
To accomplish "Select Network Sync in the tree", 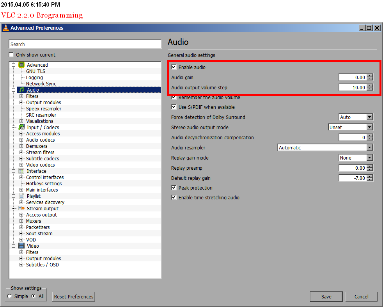I will click(41, 83).
